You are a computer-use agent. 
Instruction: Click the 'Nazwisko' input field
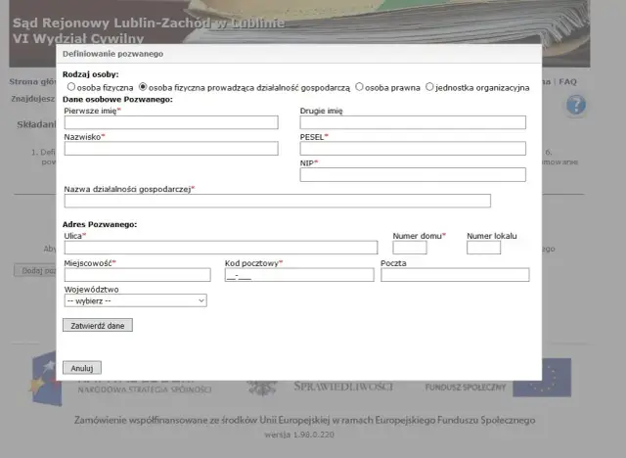click(x=171, y=149)
